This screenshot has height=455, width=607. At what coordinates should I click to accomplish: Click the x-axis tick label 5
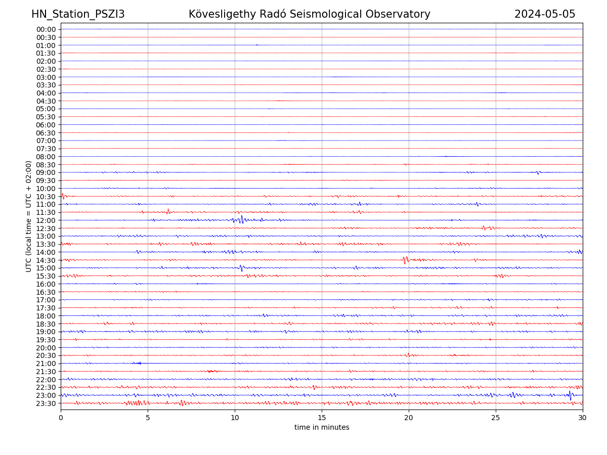click(x=148, y=418)
